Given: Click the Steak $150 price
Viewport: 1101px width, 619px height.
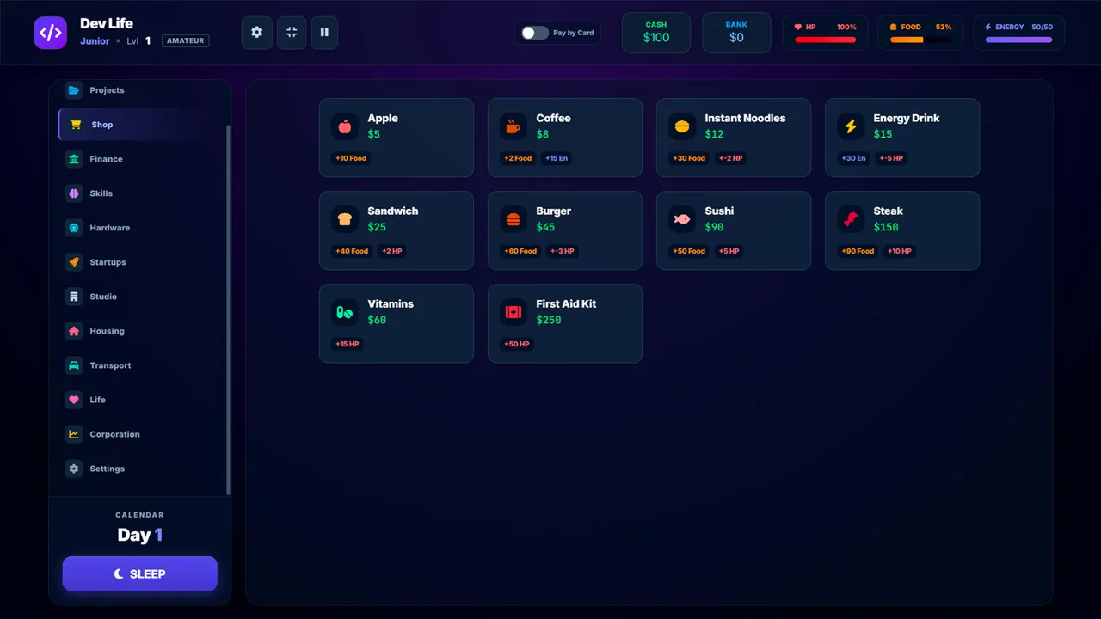Looking at the screenshot, I should tap(886, 227).
